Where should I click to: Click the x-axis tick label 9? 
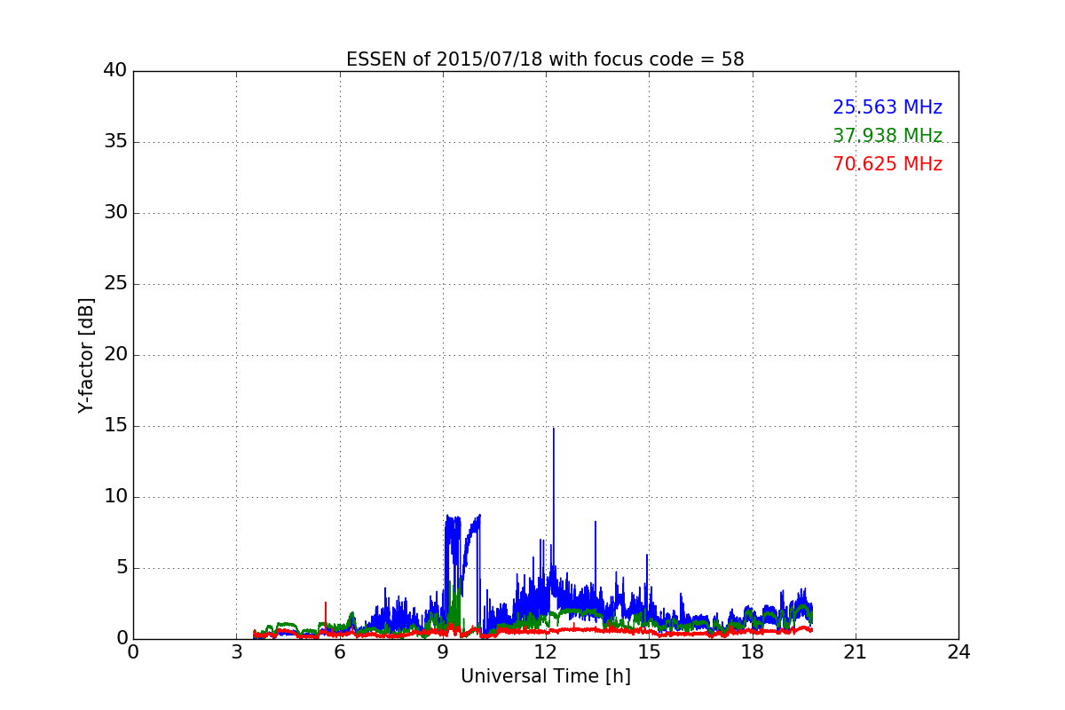pyautogui.click(x=443, y=652)
